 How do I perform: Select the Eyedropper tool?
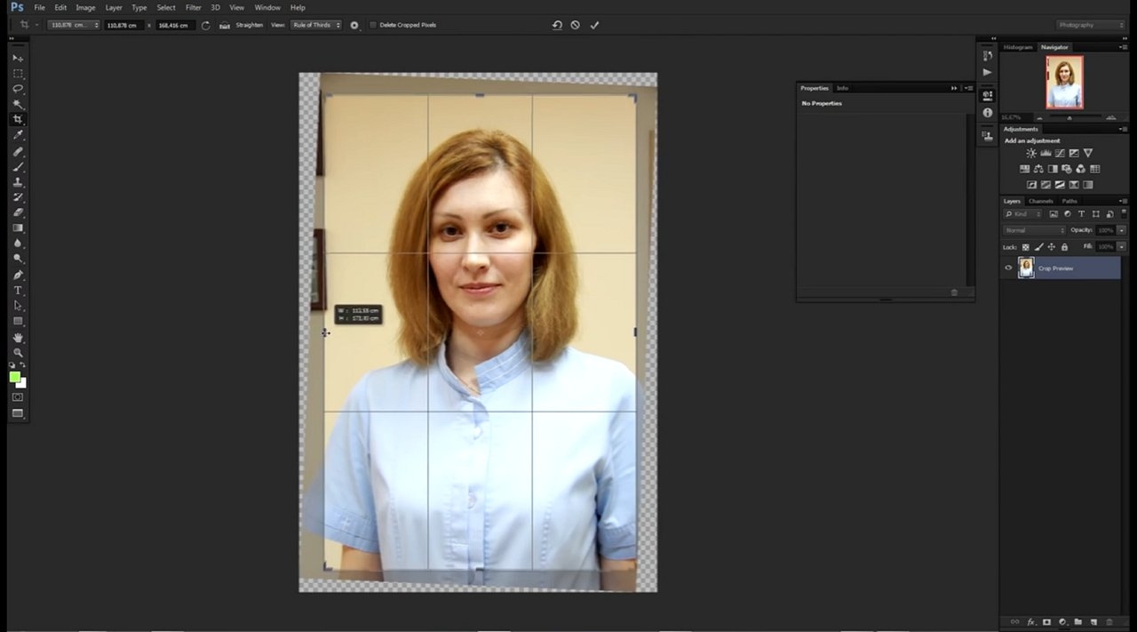click(18, 135)
